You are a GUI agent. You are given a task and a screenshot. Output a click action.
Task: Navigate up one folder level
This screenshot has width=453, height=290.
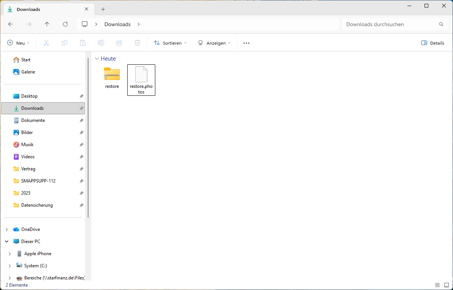point(47,24)
